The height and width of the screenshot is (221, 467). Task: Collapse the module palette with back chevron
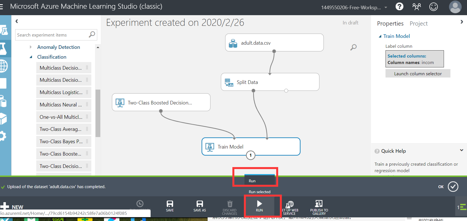point(17,21)
